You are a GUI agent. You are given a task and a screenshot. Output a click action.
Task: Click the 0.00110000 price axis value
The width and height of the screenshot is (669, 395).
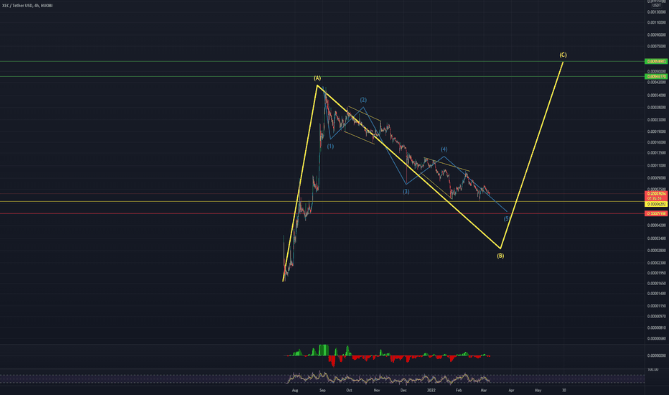click(x=656, y=22)
